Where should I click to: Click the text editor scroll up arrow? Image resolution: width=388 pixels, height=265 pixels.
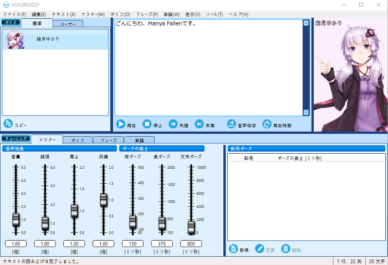click(x=306, y=23)
